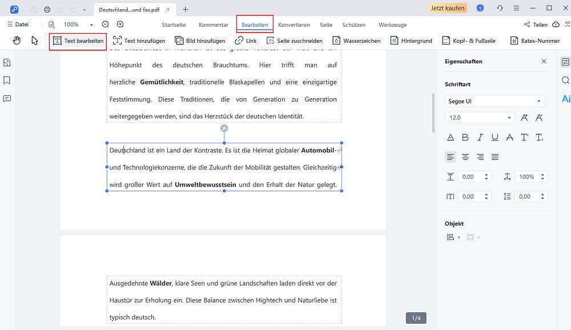Open a new tab with plus

click(186, 10)
